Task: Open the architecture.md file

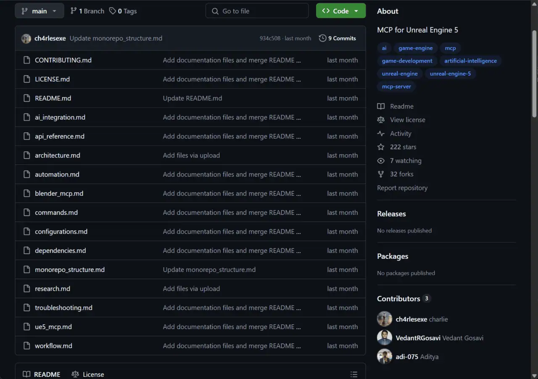Action: pos(58,155)
